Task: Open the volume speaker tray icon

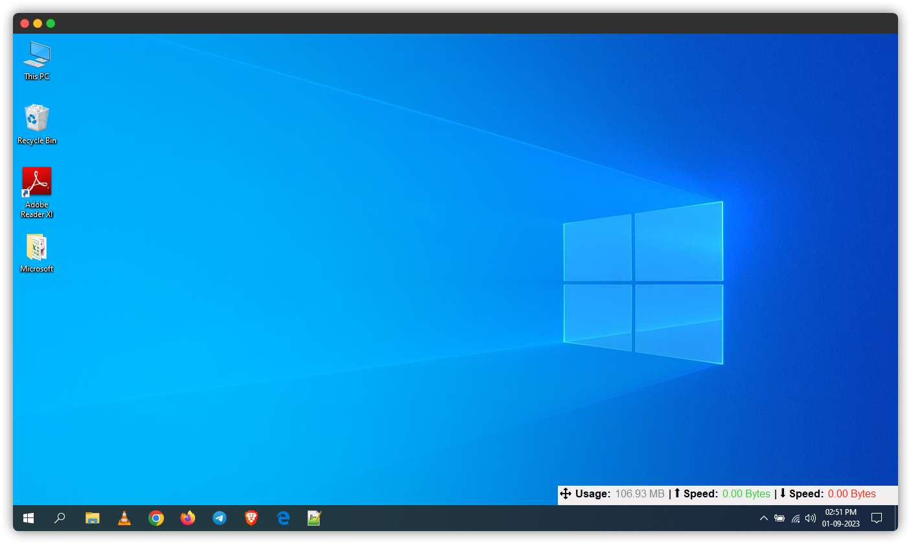Action: (x=811, y=518)
